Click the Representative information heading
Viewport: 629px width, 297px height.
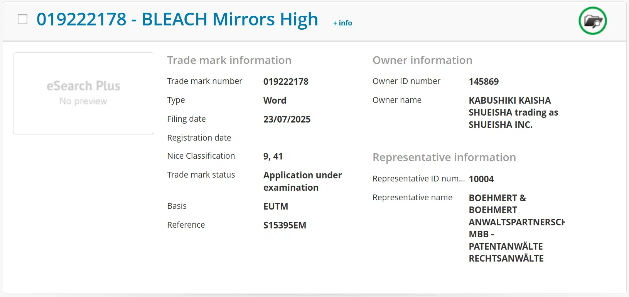[444, 158]
